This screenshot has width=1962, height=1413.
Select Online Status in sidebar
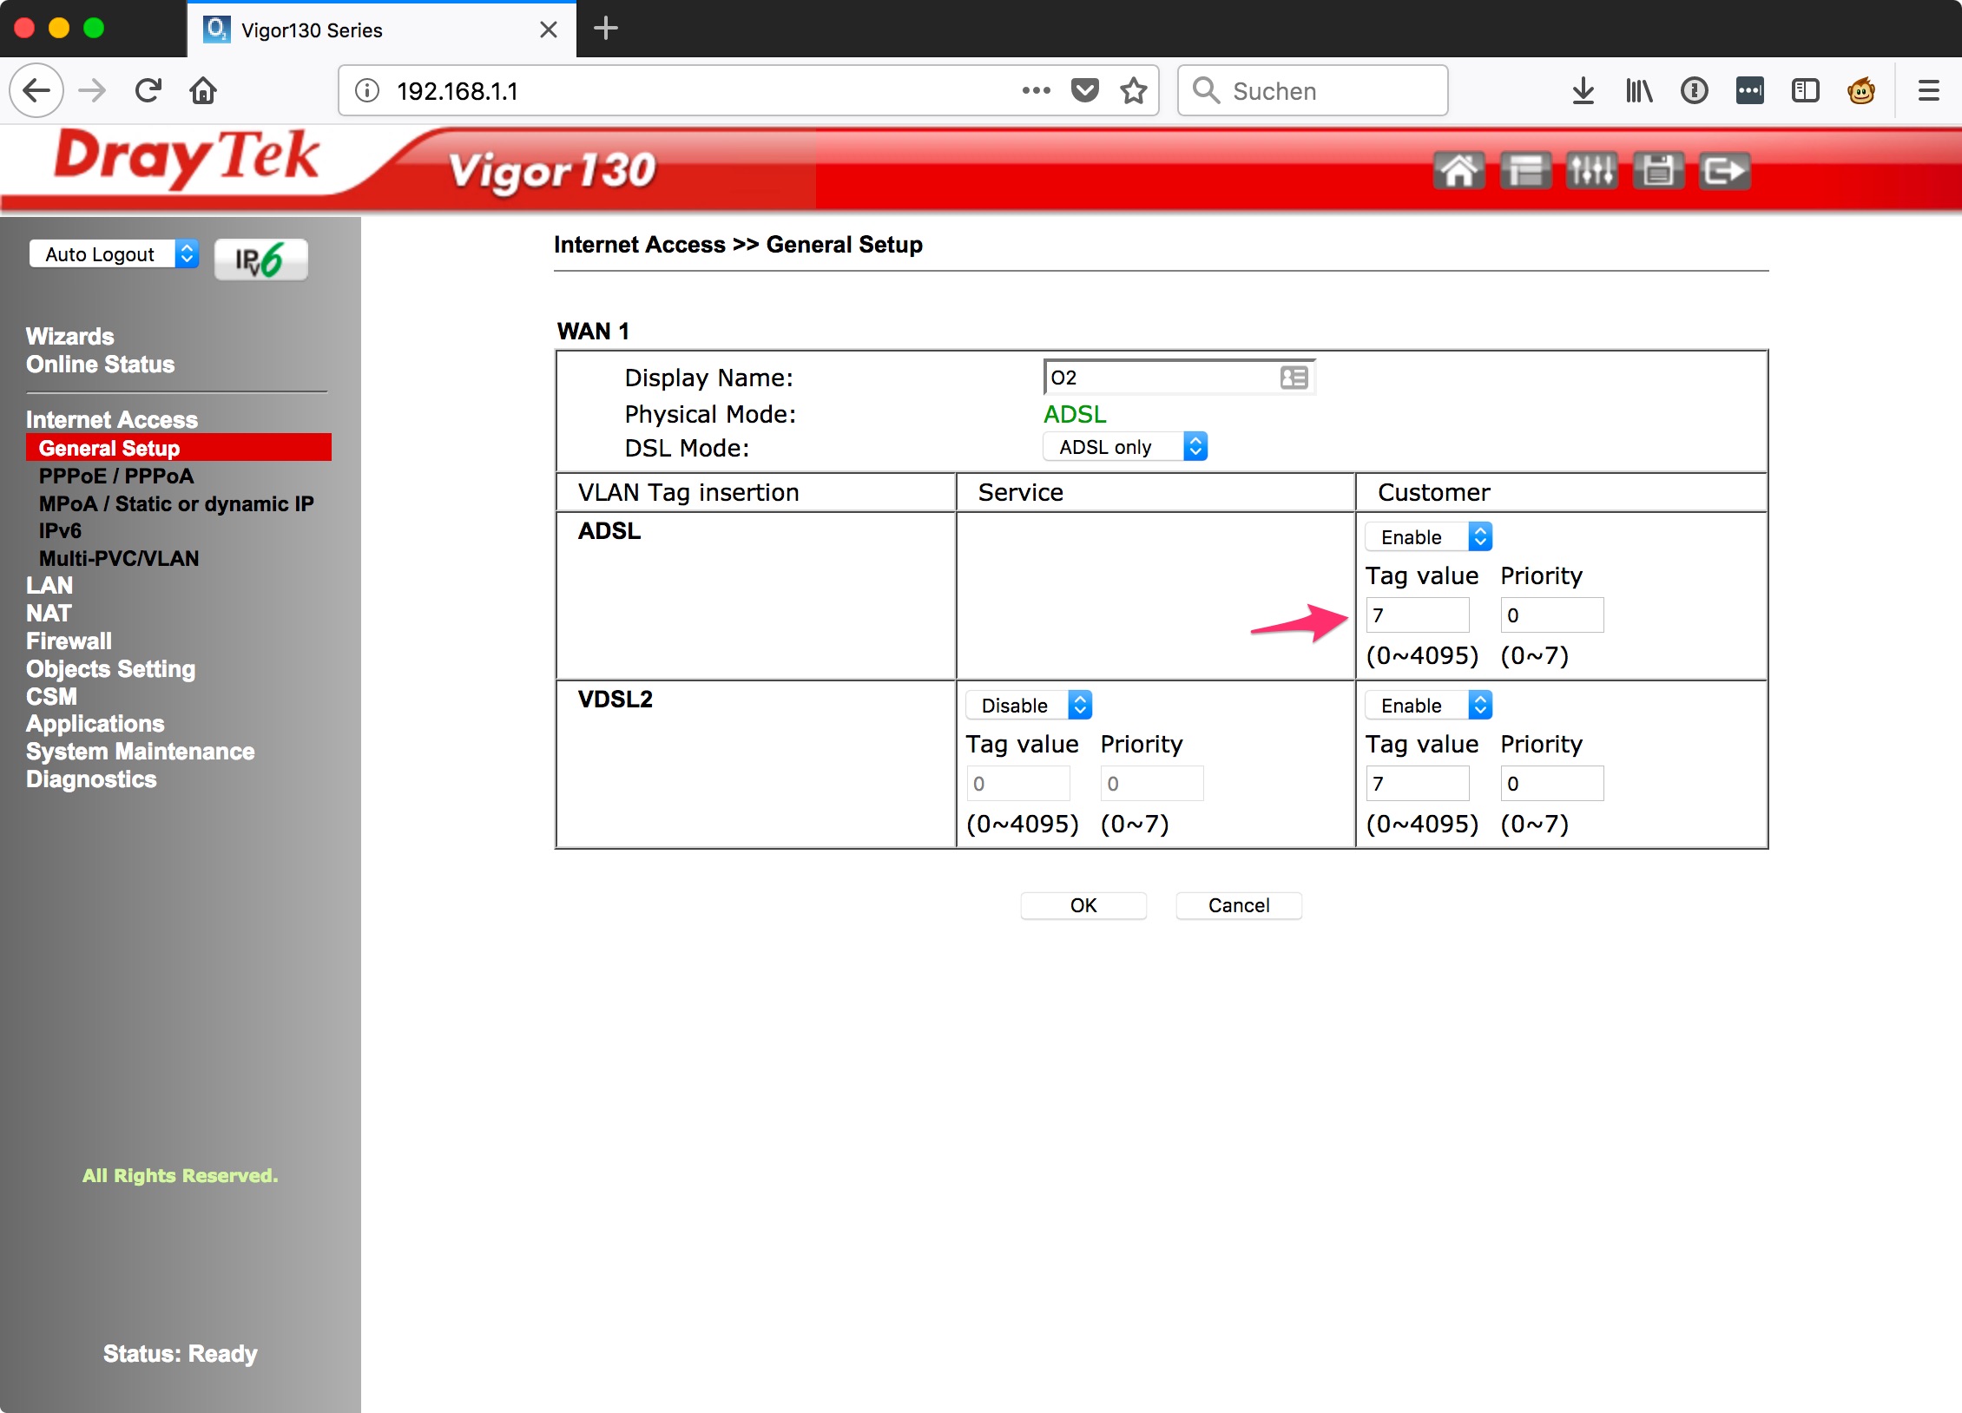click(x=100, y=365)
